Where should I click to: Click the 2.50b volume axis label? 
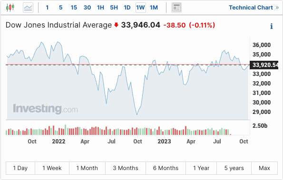coord(260,125)
